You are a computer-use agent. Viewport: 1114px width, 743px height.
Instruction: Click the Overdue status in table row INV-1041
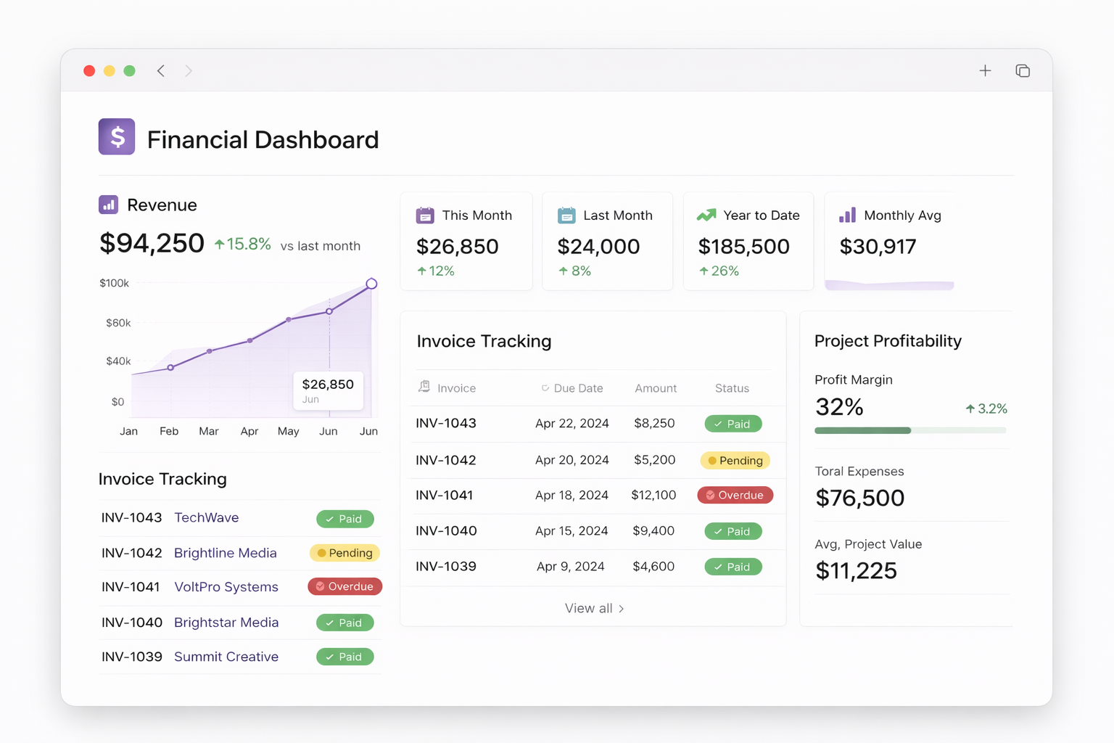(735, 495)
